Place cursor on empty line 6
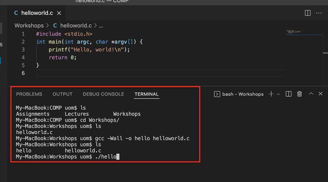This screenshot has height=182, width=328. (x=123, y=73)
